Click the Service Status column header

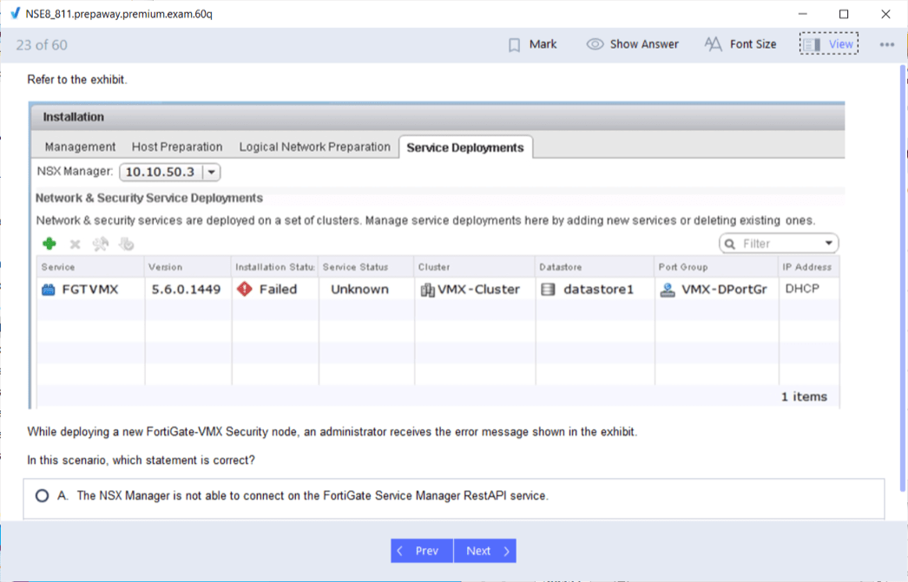coord(366,266)
